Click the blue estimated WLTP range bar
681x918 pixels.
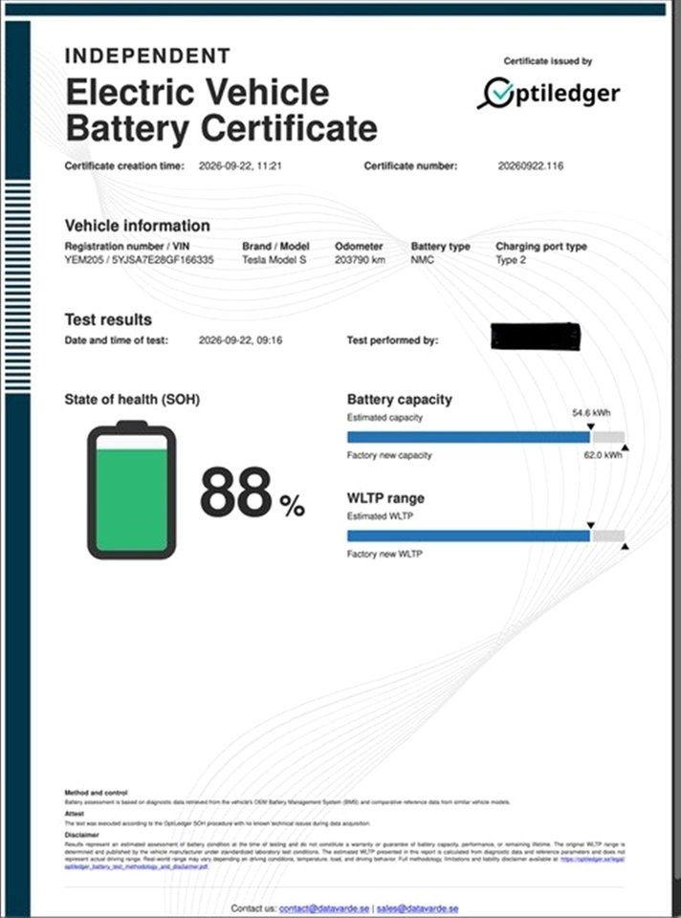tap(469, 535)
